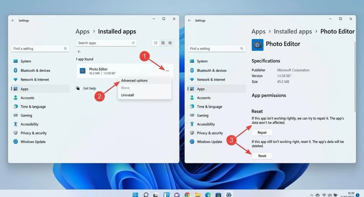Viewport: 364px width, 197px height.
Task: Click 'Microsoft Corporation' publisher text
Action: pyautogui.click(x=293, y=70)
